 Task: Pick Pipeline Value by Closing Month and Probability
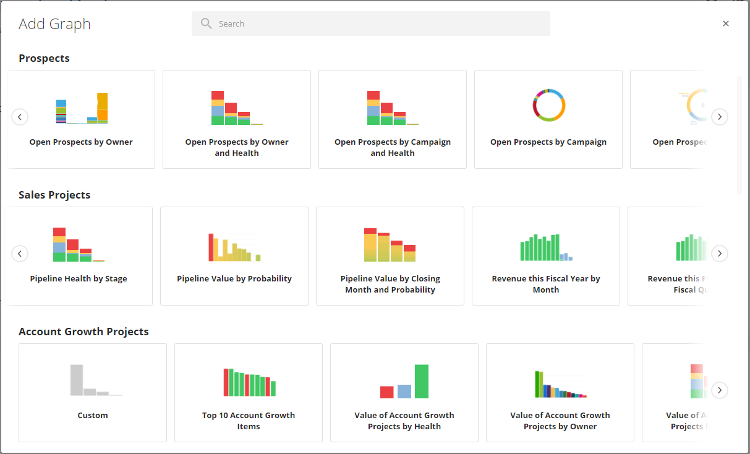click(390, 255)
